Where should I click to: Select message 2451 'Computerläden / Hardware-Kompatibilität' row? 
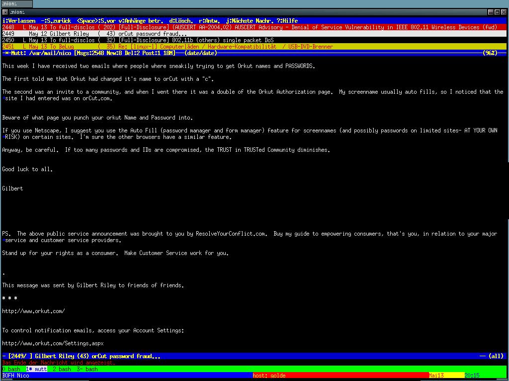(x=254, y=47)
